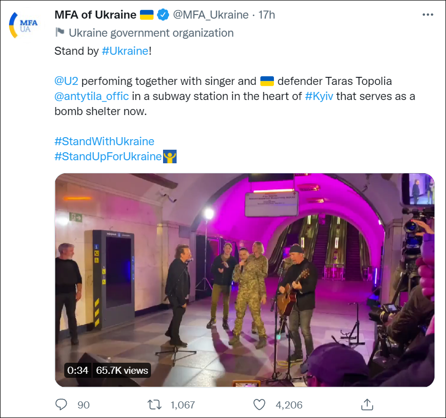Open the #Kyiv hashtag

click(319, 96)
